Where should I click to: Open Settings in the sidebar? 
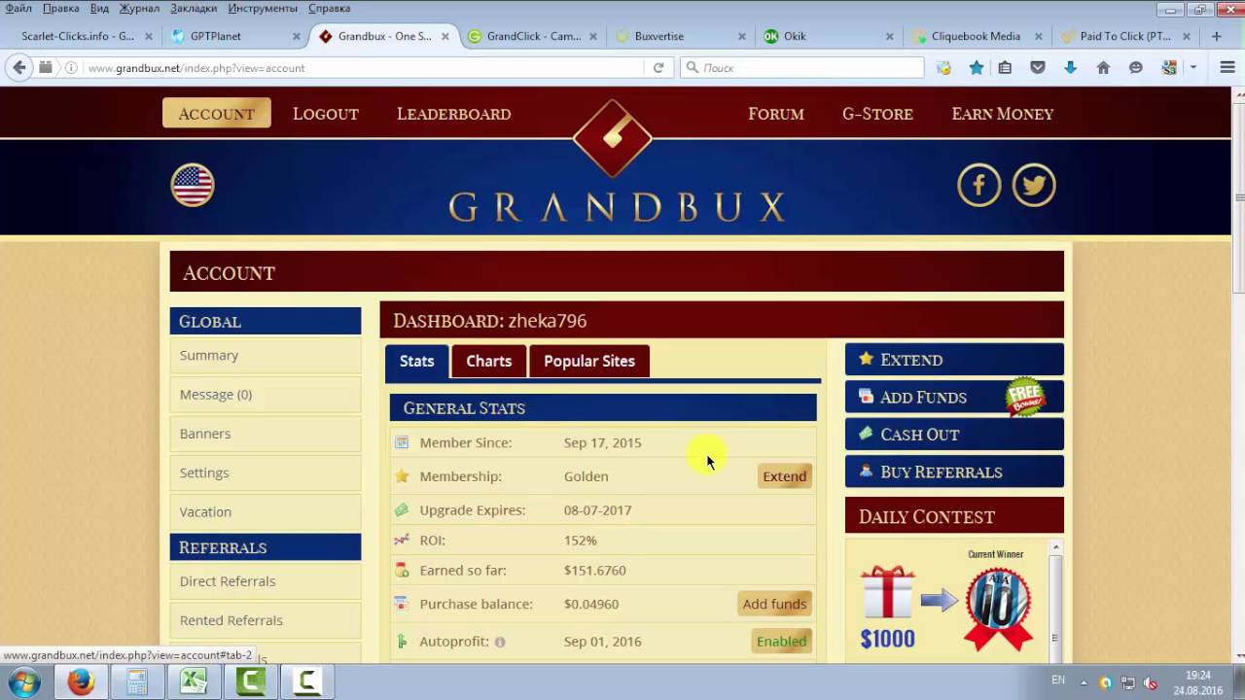coord(265,472)
